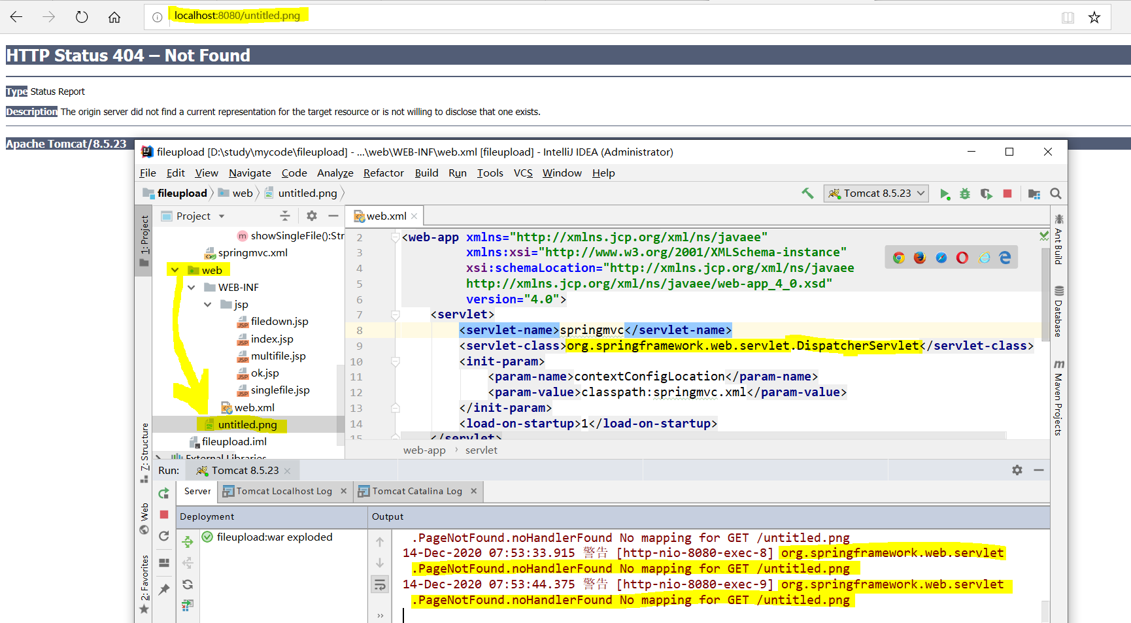Open page in Opera browser icon

(962, 258)
